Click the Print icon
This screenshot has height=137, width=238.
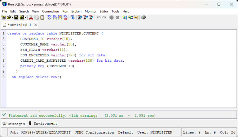pyautogui.click(x=143, y=17)
